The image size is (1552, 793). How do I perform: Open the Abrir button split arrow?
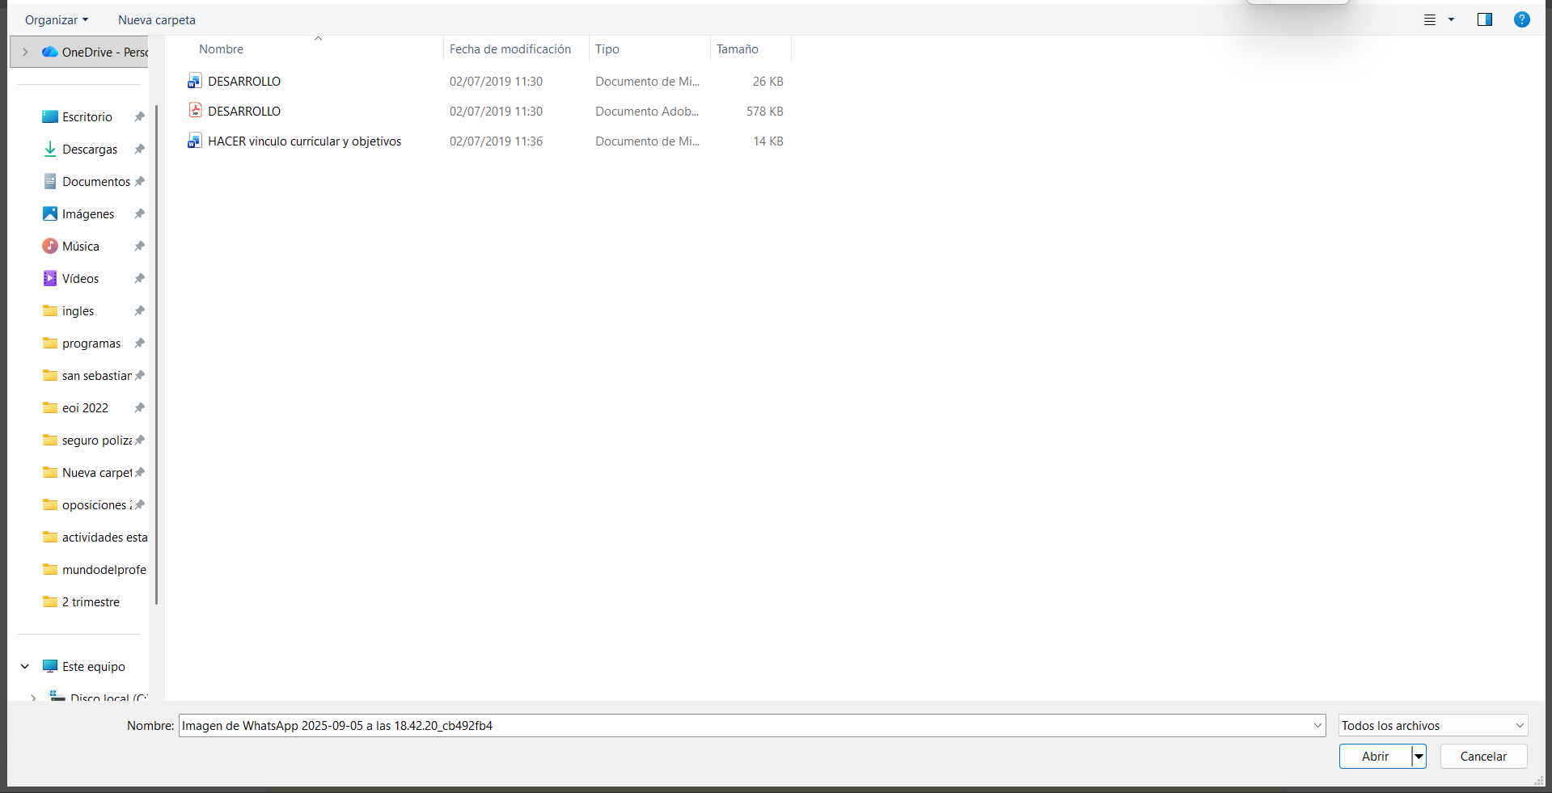tap(1419, 756)
